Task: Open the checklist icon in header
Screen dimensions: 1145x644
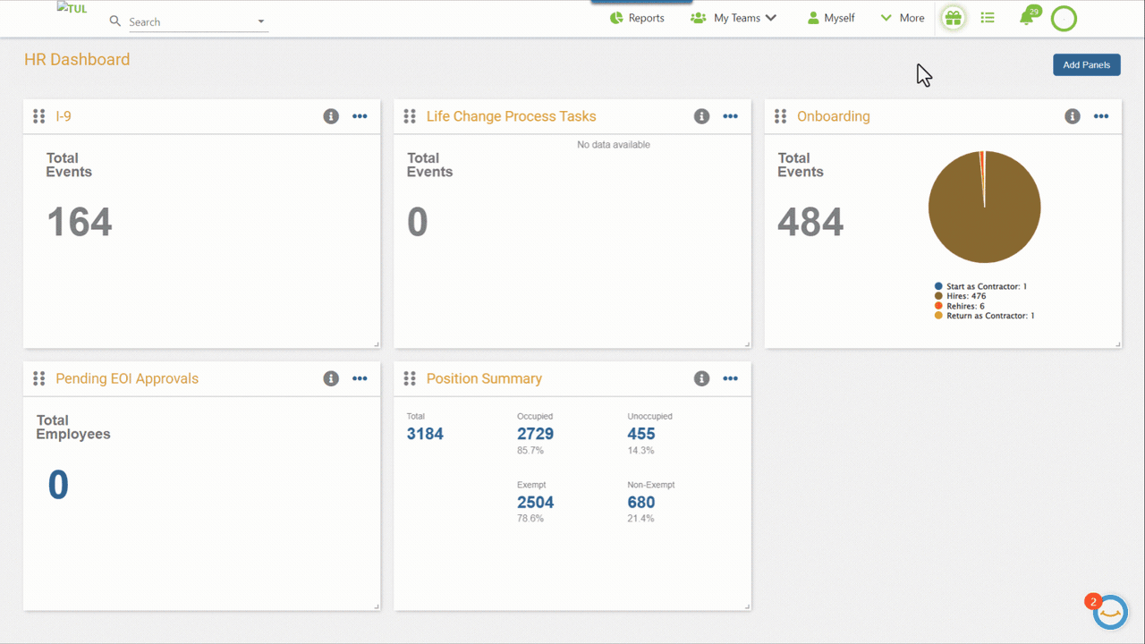Action: pyautogui.click(x=988, y=18)
